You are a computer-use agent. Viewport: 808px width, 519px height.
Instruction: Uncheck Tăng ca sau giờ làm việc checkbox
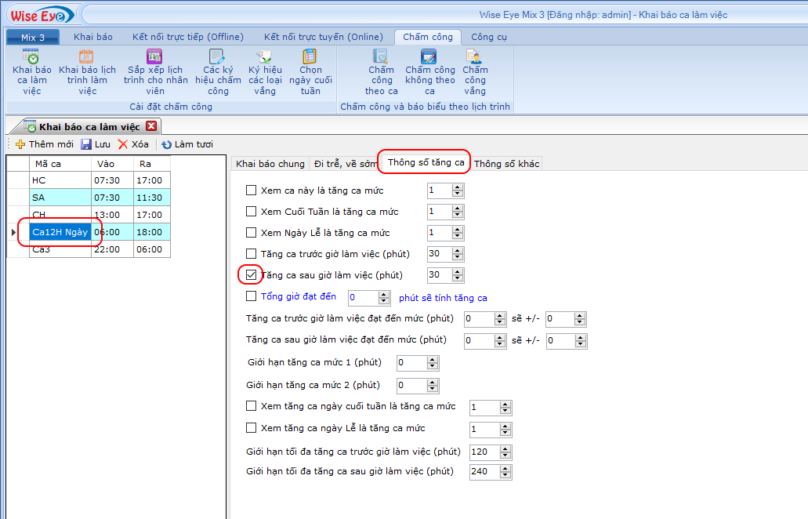click(x=252, y=274)
